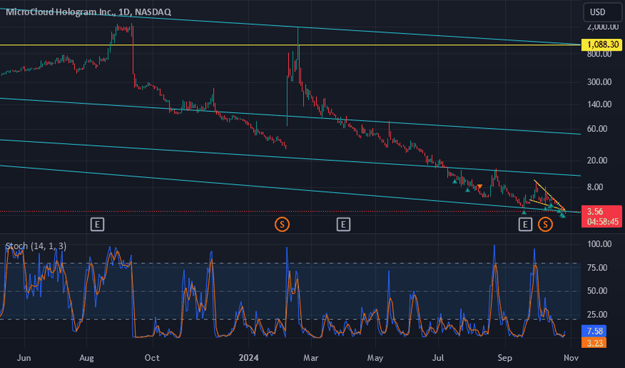The width and height of the screenshot is (625, 368).
Task: Click the May label on time axis
Action: click(375, 358)
